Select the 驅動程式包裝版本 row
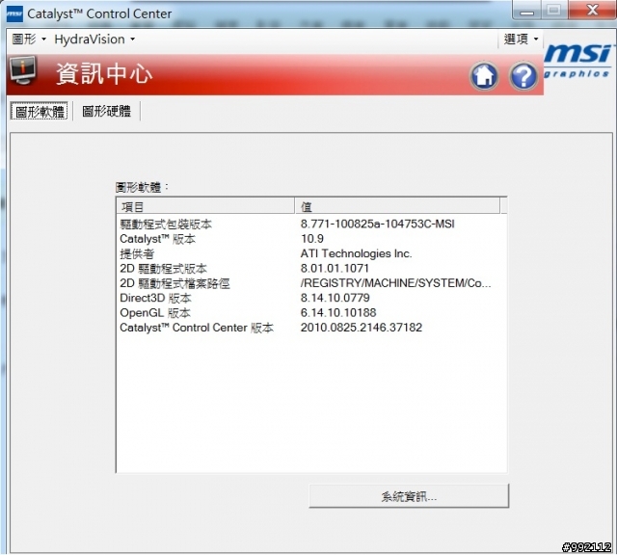Image resolution: width=617 pixels, height=555 pixels. click(x=310, y=225)
